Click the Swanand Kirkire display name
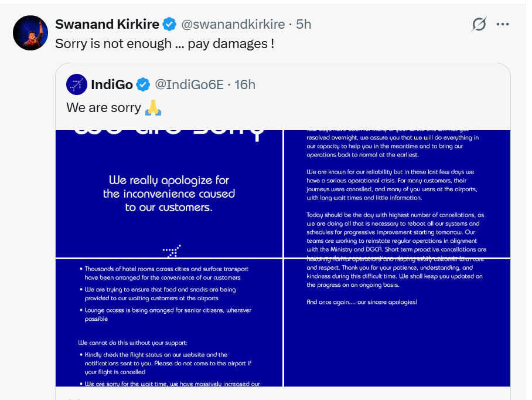The width and height of the screenshot is (532, 400). (106, 25)
